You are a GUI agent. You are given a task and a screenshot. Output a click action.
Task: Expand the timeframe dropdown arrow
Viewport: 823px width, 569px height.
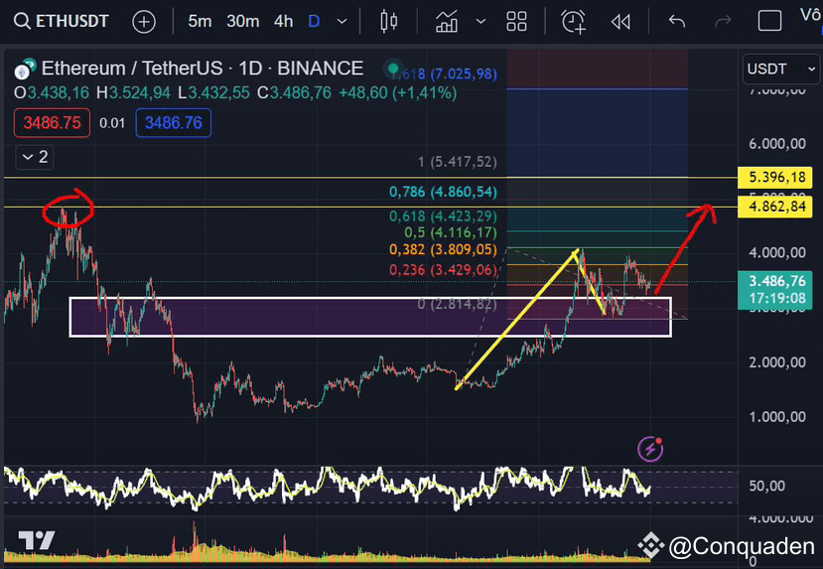(x=342, y=22)
